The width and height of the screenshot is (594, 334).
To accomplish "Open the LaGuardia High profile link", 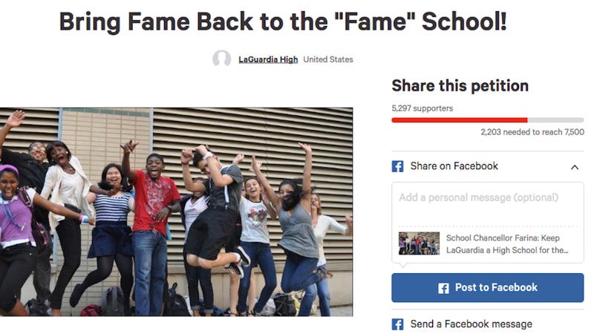I will (268, 59).
